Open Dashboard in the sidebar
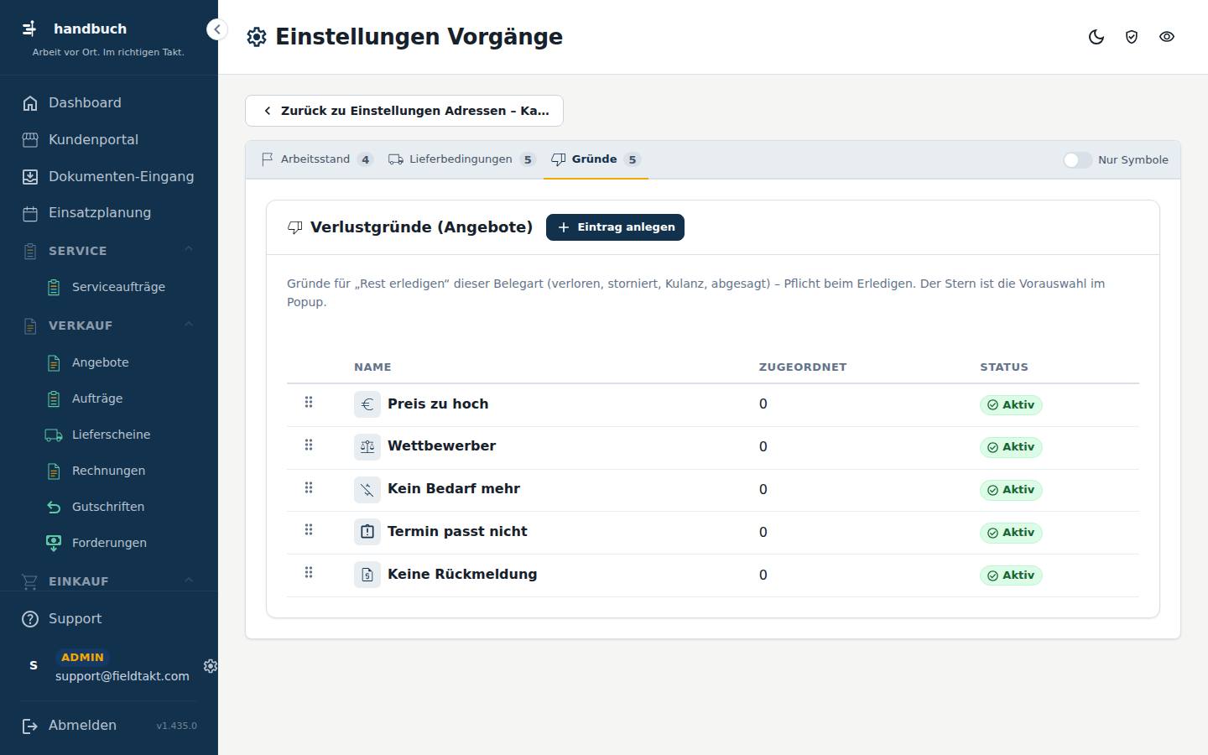This screenshot has height=755, width=1208. pyautogui.click(x=109, y=103)
